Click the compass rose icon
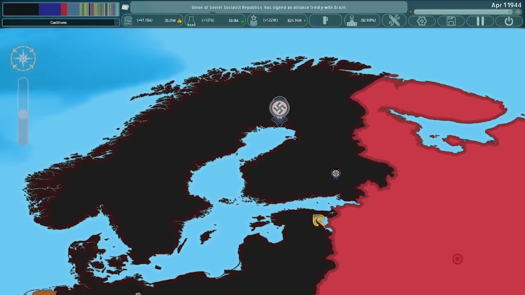525x295 pixels. pos(23,59)
